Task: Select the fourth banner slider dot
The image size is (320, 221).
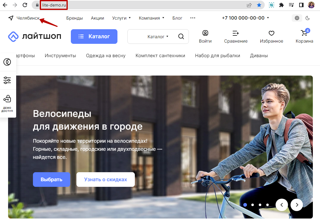Action: 267,205
